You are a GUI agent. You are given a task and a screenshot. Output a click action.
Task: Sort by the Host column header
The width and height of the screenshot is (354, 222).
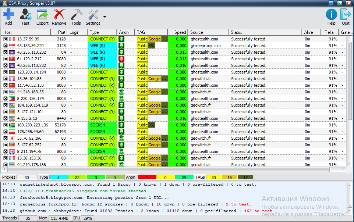coord(26,32)
